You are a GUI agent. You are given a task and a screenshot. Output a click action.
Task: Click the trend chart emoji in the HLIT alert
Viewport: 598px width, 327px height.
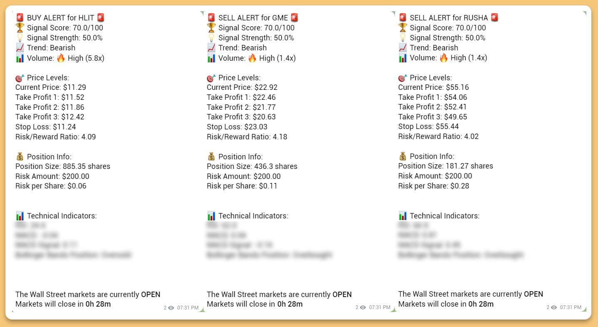click(x=20, y=47)
